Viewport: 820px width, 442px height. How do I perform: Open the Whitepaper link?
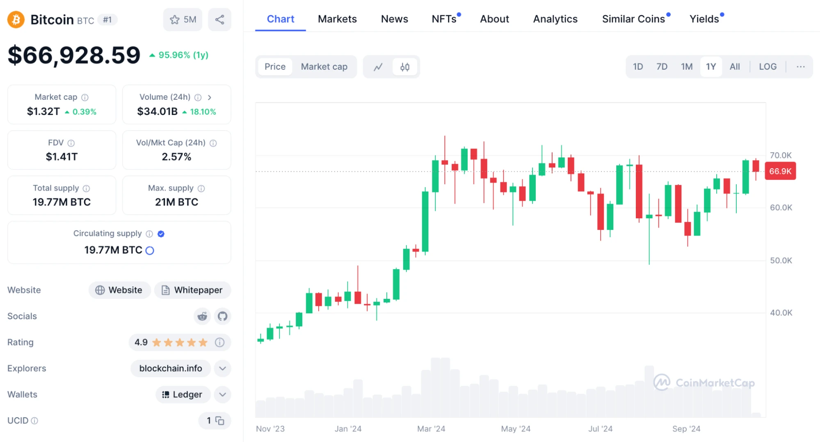pyautogui.click(x=192, y=290)
